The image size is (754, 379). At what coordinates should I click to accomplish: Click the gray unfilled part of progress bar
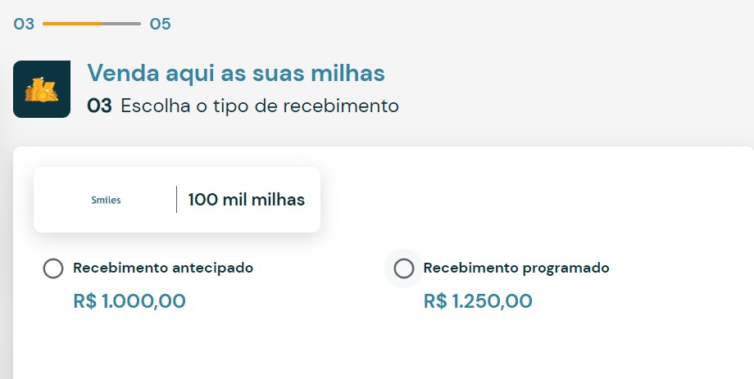[x=121, y=24]
